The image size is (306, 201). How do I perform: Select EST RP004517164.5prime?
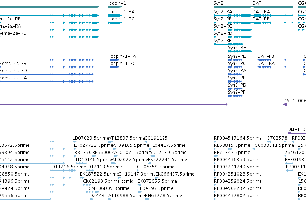215,142
